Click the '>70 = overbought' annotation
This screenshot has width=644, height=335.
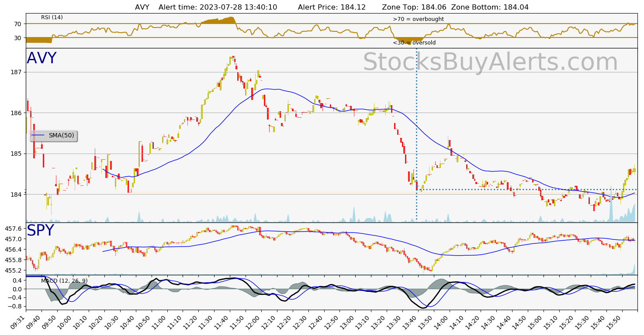[x=418, y=19]
